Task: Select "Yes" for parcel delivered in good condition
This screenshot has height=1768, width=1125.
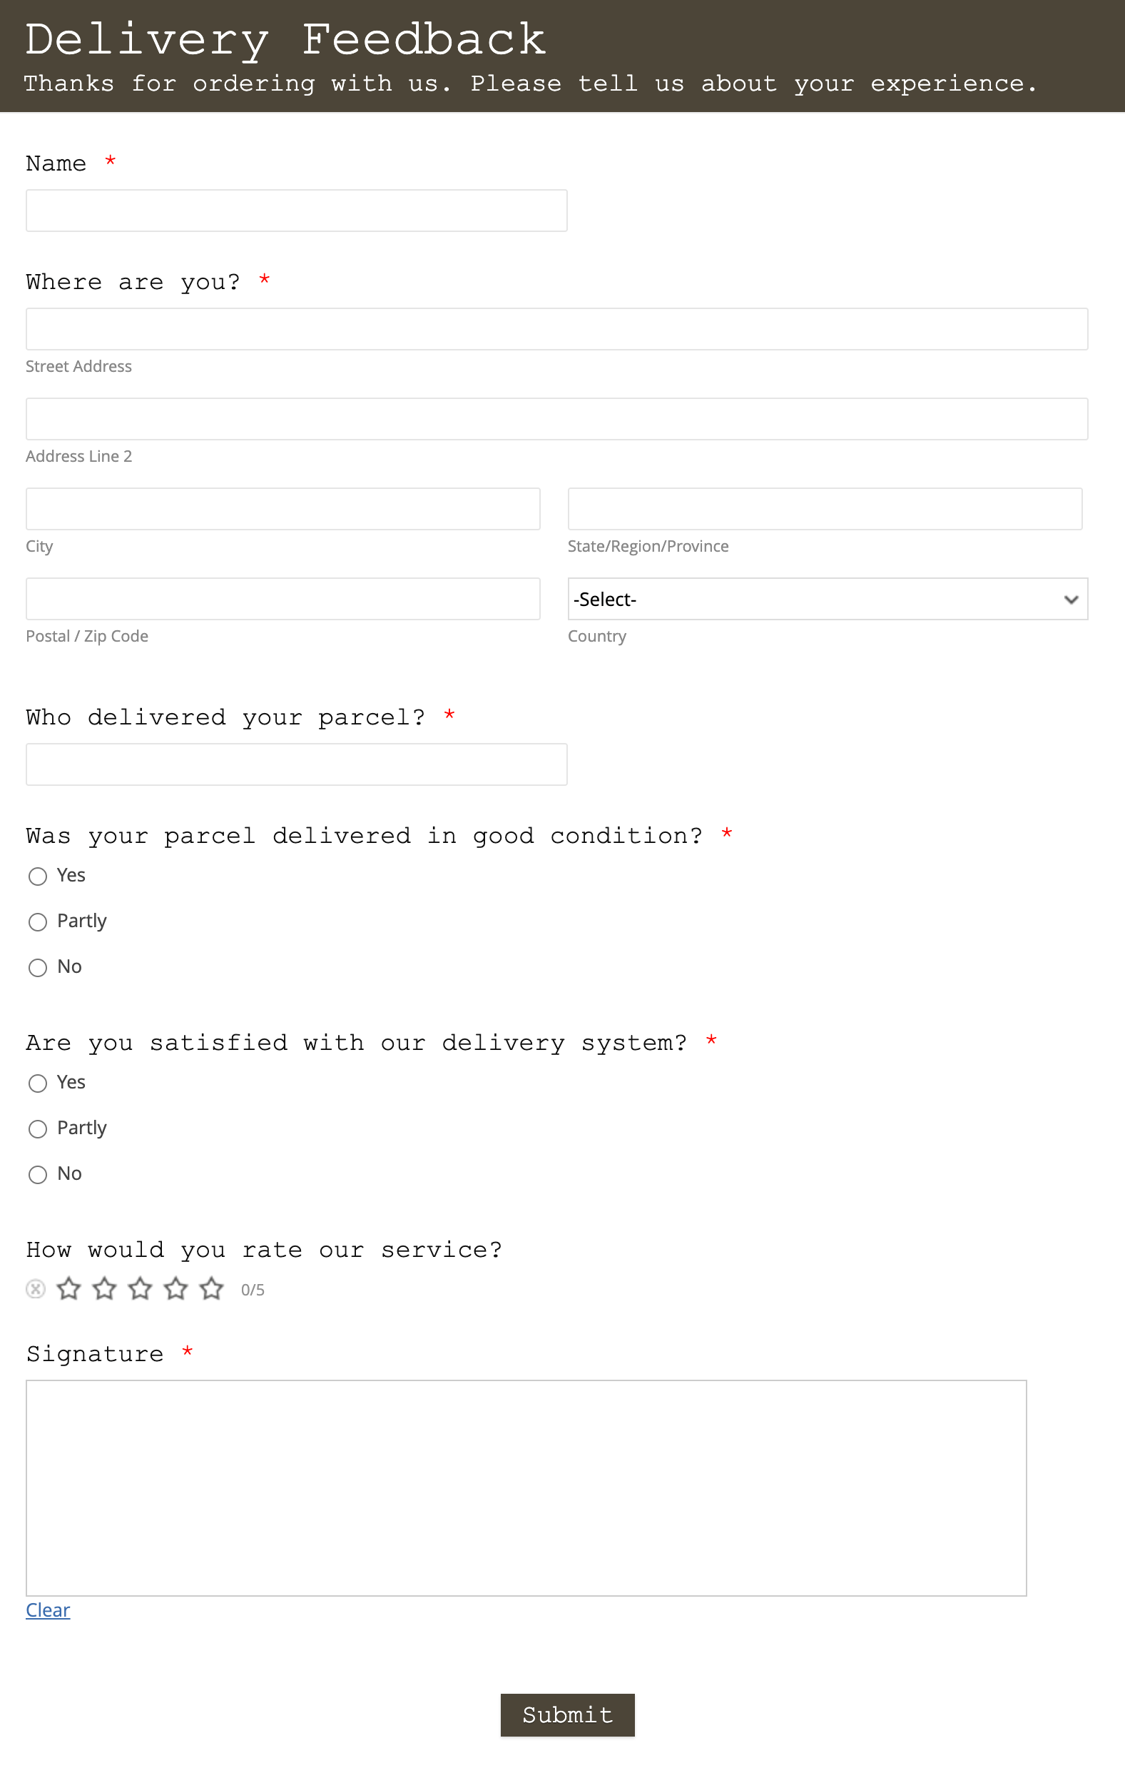Action: 37,876
